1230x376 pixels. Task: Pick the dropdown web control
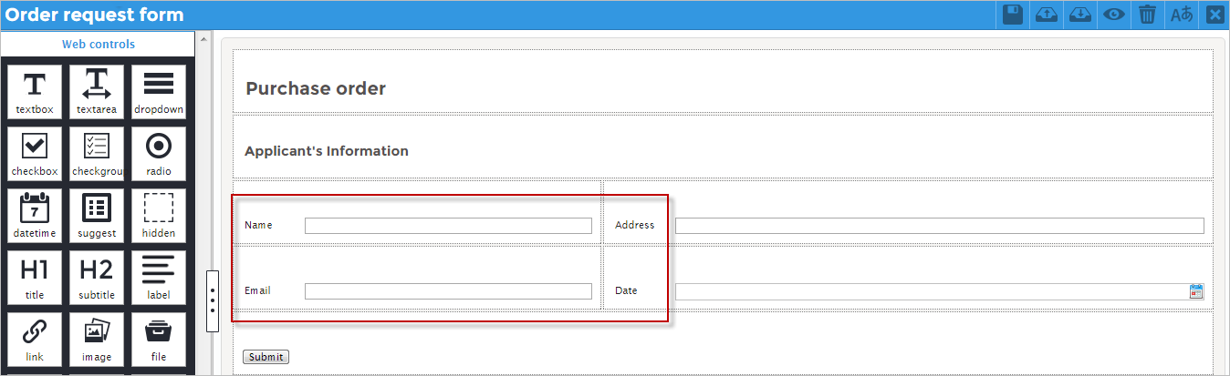click(159, 92)
